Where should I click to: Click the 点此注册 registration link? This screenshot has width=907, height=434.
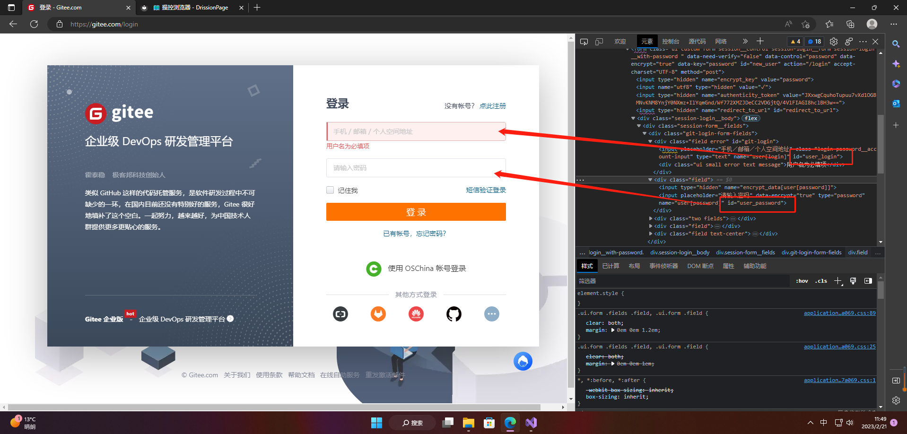(493, 106)
